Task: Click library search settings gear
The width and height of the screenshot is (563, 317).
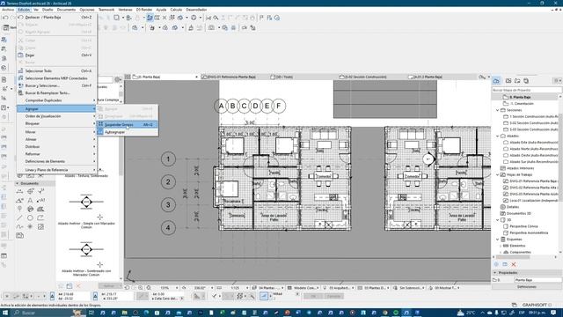Action: (x=118, y=79)
